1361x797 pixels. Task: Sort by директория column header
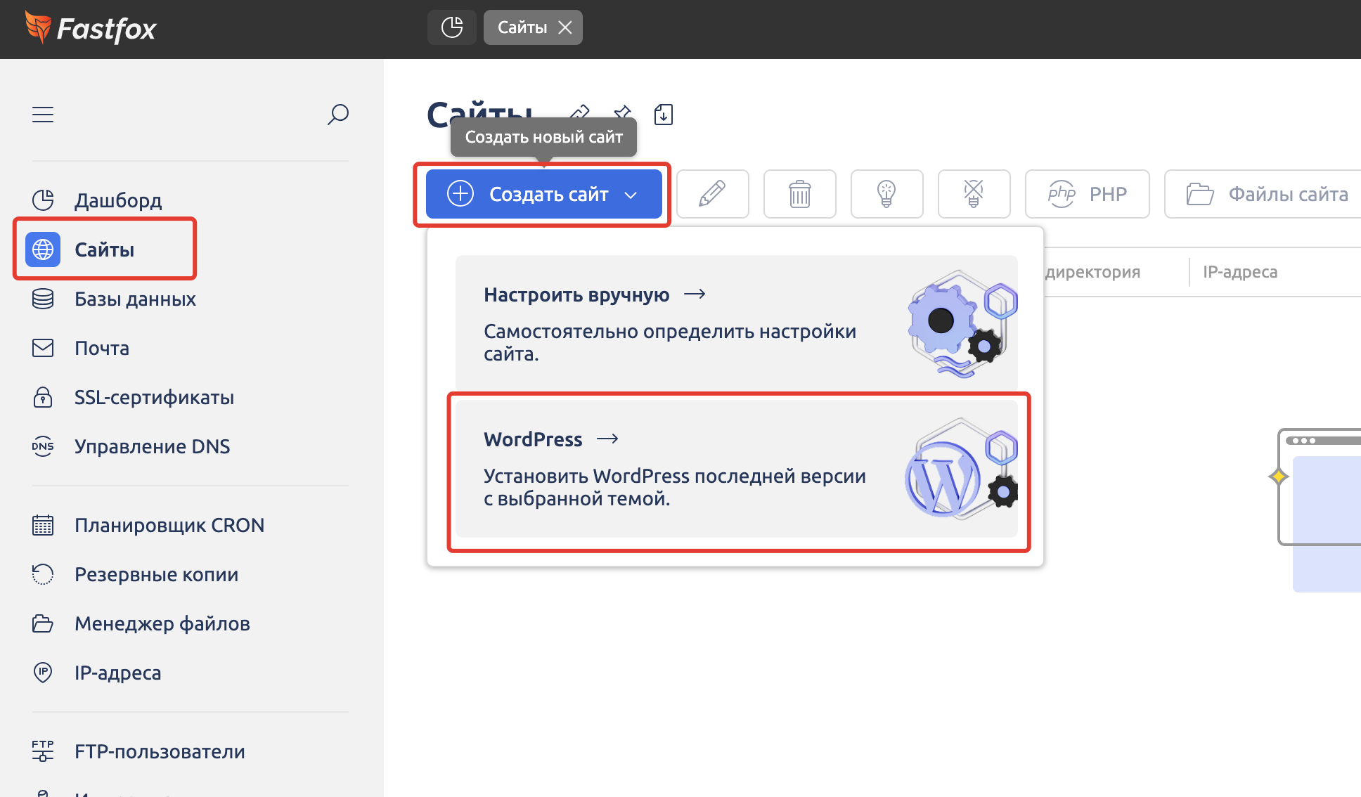[1092, 272]
